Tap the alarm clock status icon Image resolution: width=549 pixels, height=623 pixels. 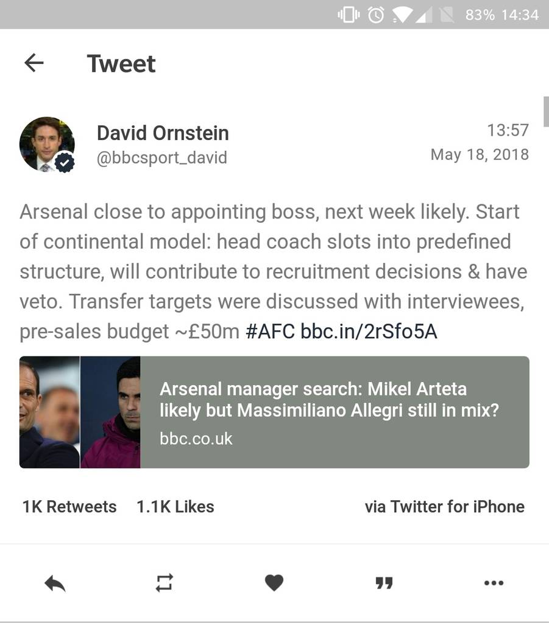pyautogui.click(x=376, y=15)
